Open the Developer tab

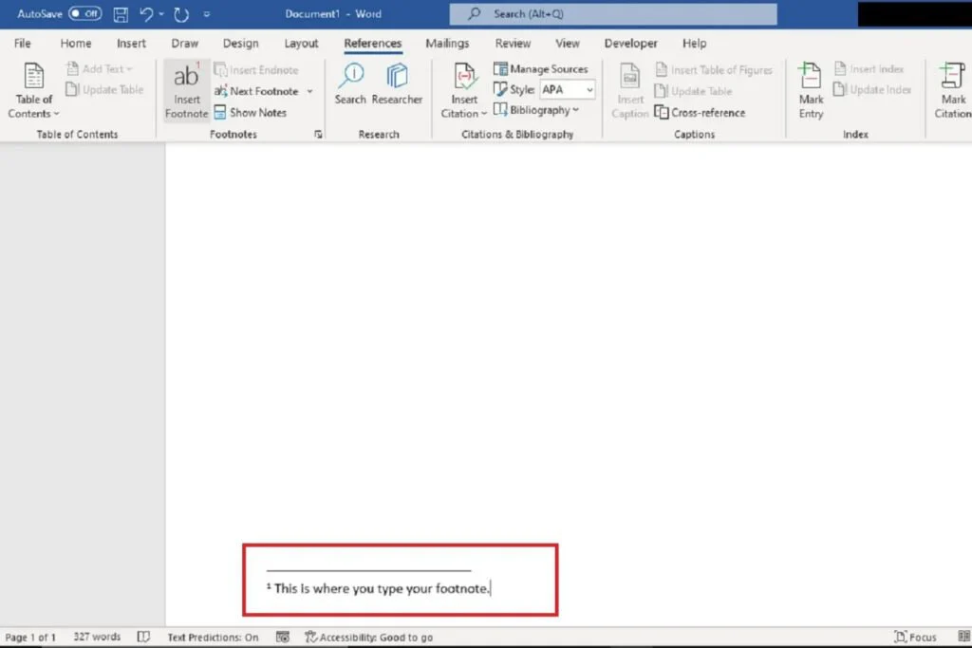tap(631, 44)
